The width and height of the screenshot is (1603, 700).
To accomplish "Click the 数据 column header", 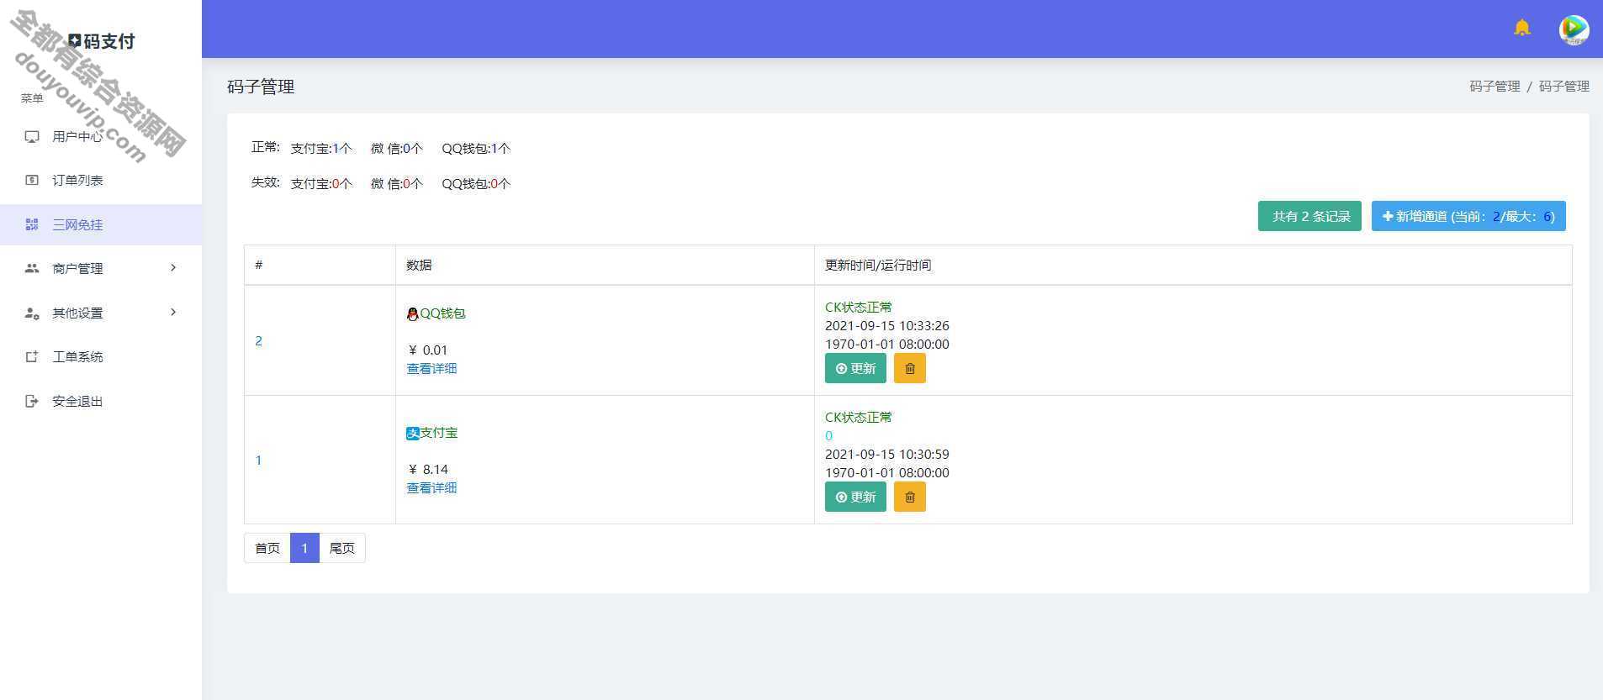I will pos(419,265).
